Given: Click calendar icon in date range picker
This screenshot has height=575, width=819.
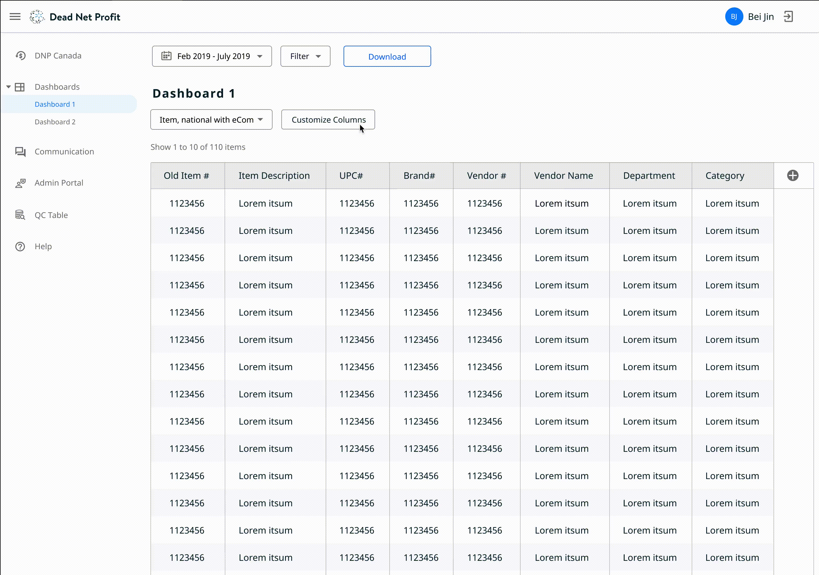Looking at the screenshot, I should (166, 56).
